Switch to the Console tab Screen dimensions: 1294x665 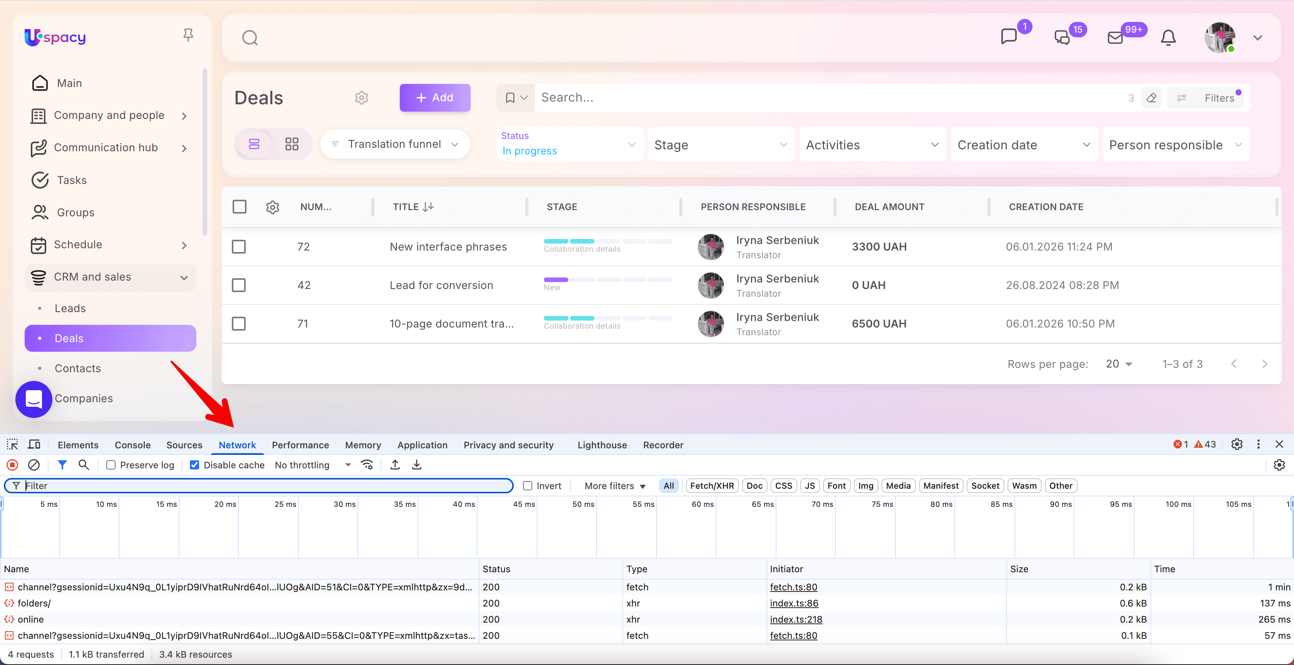pos(132,444)
